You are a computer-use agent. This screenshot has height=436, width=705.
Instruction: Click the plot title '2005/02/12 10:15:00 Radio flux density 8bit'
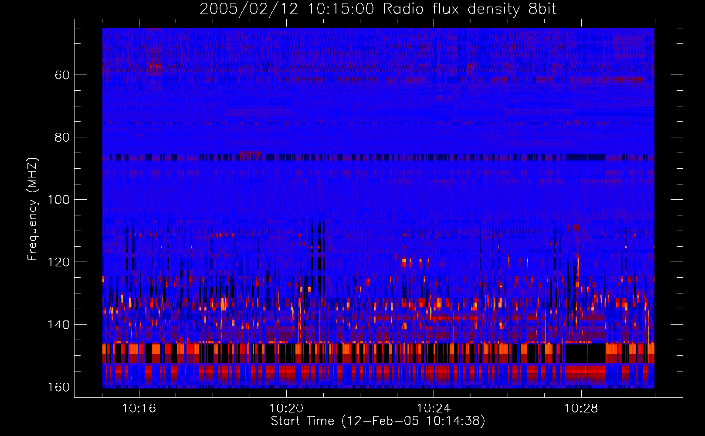[x=378, y=9]
